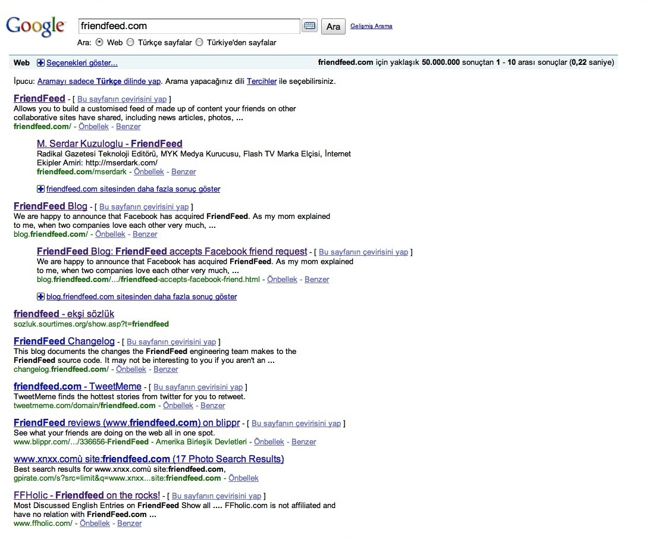Open Önbellek for friendfeed-accepts-facebook-friend.html
Image resolution: width=646 pixels, height=539 pixels.
(282, 280)
